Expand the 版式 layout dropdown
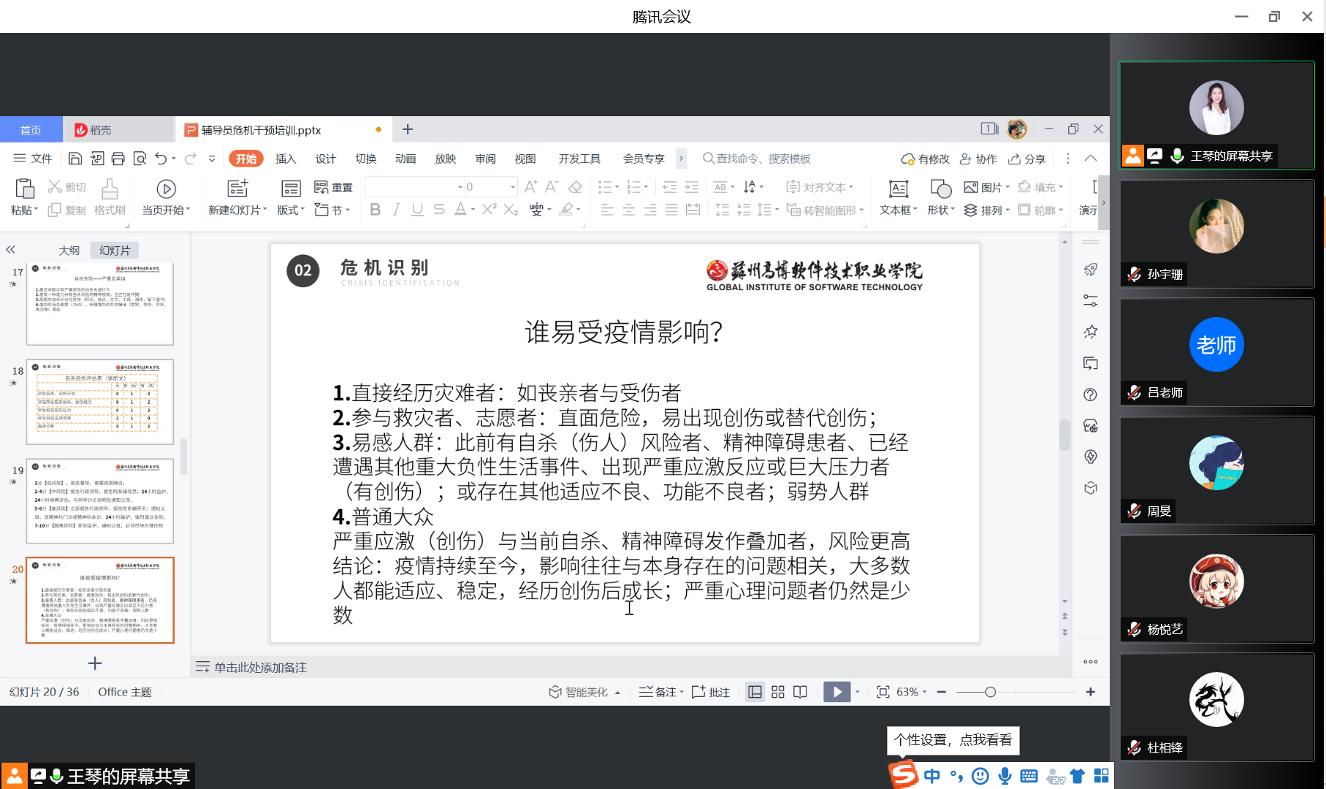The height and width of the screenshot is (789, 1326). click(x=291, y=210)
